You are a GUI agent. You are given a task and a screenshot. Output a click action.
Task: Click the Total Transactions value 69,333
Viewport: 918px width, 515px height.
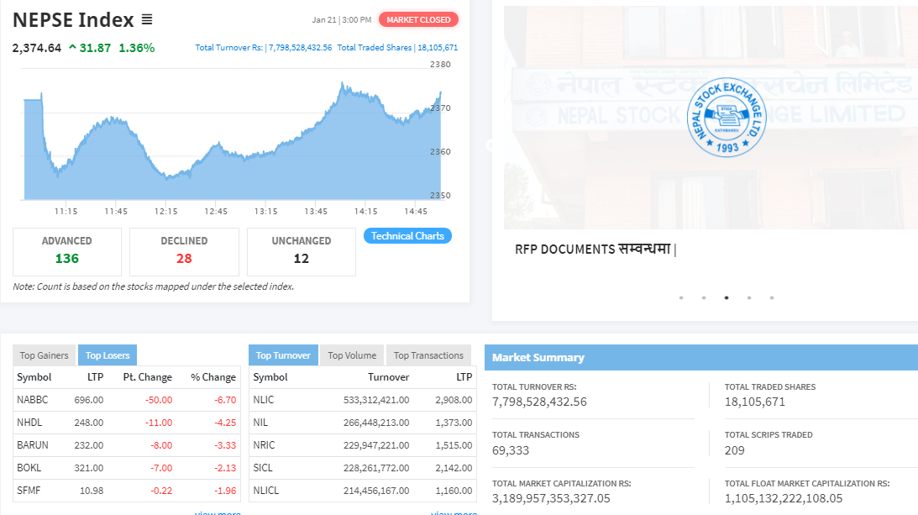tap(511, 450)
